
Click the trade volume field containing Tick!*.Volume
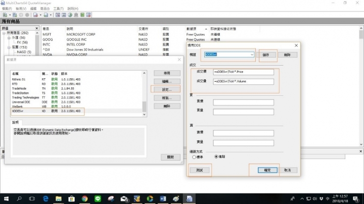[x=243, y=81]
